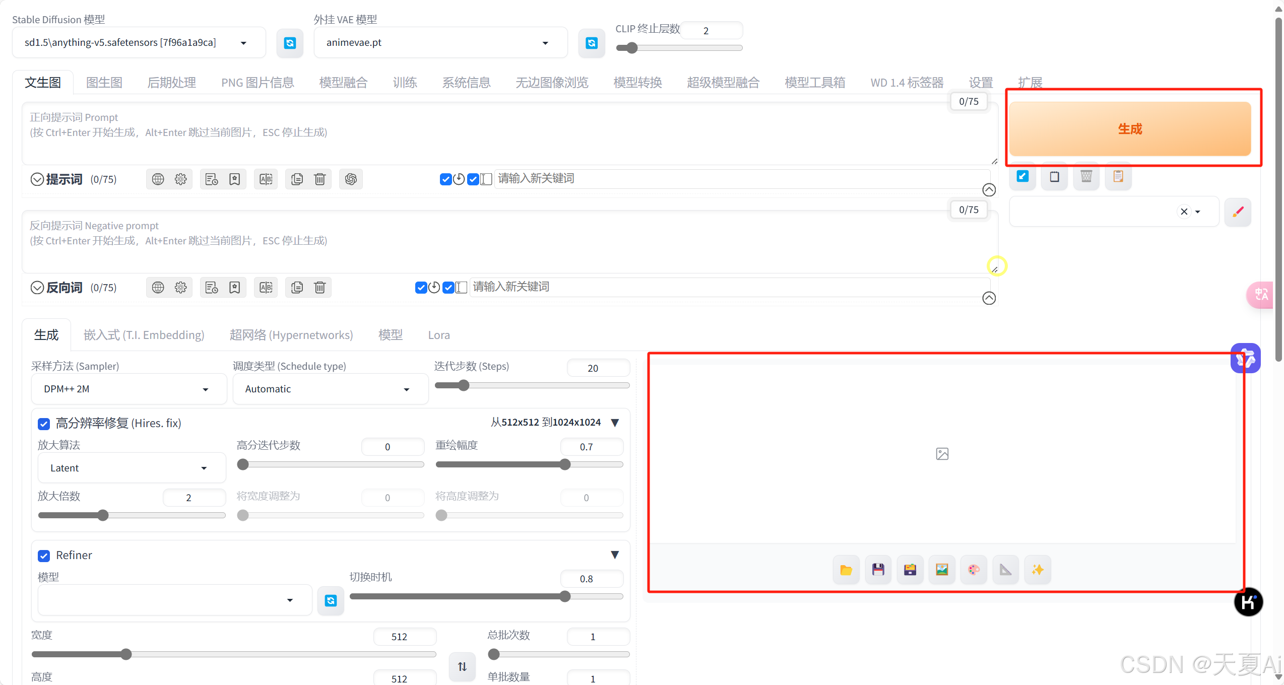Open the DPM++ 2M sampler dropdown
Screen dimensions: 1284x685
point(129,389)
